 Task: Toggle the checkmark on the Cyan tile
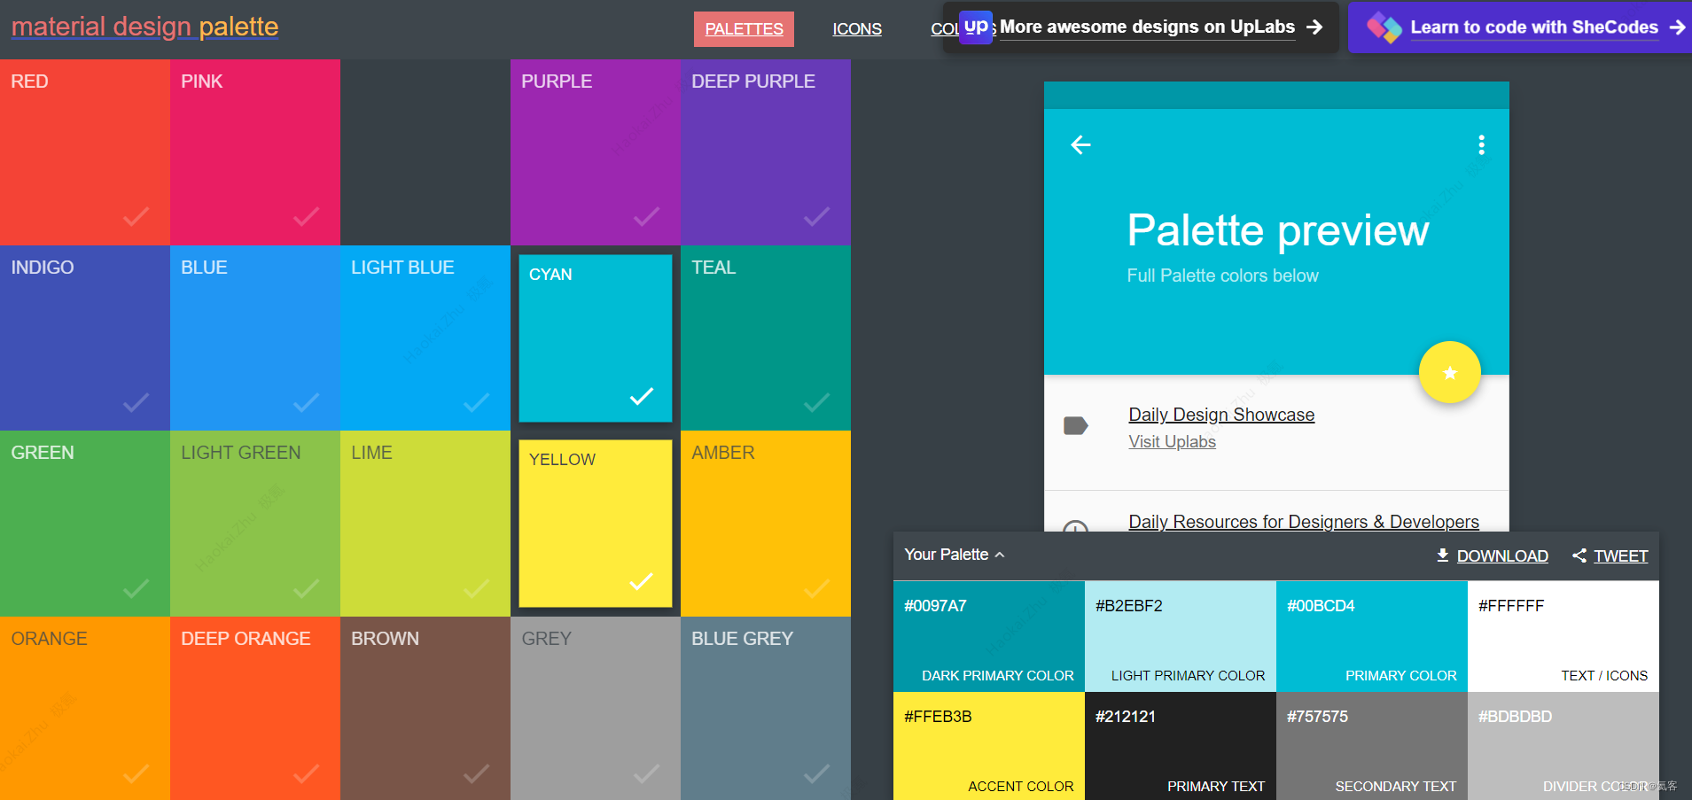click(x=642, y=396)
